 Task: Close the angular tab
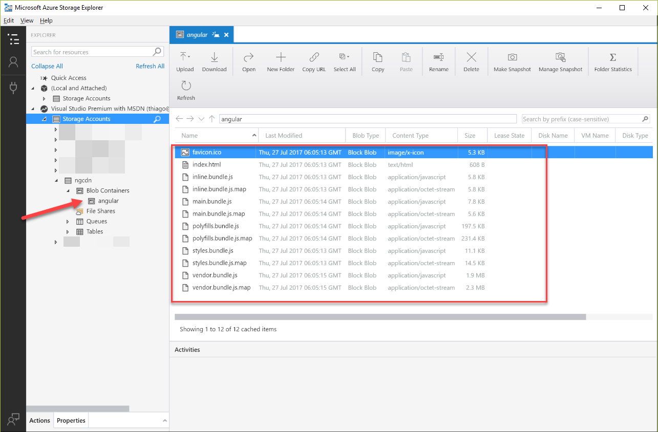click(226, 35)
